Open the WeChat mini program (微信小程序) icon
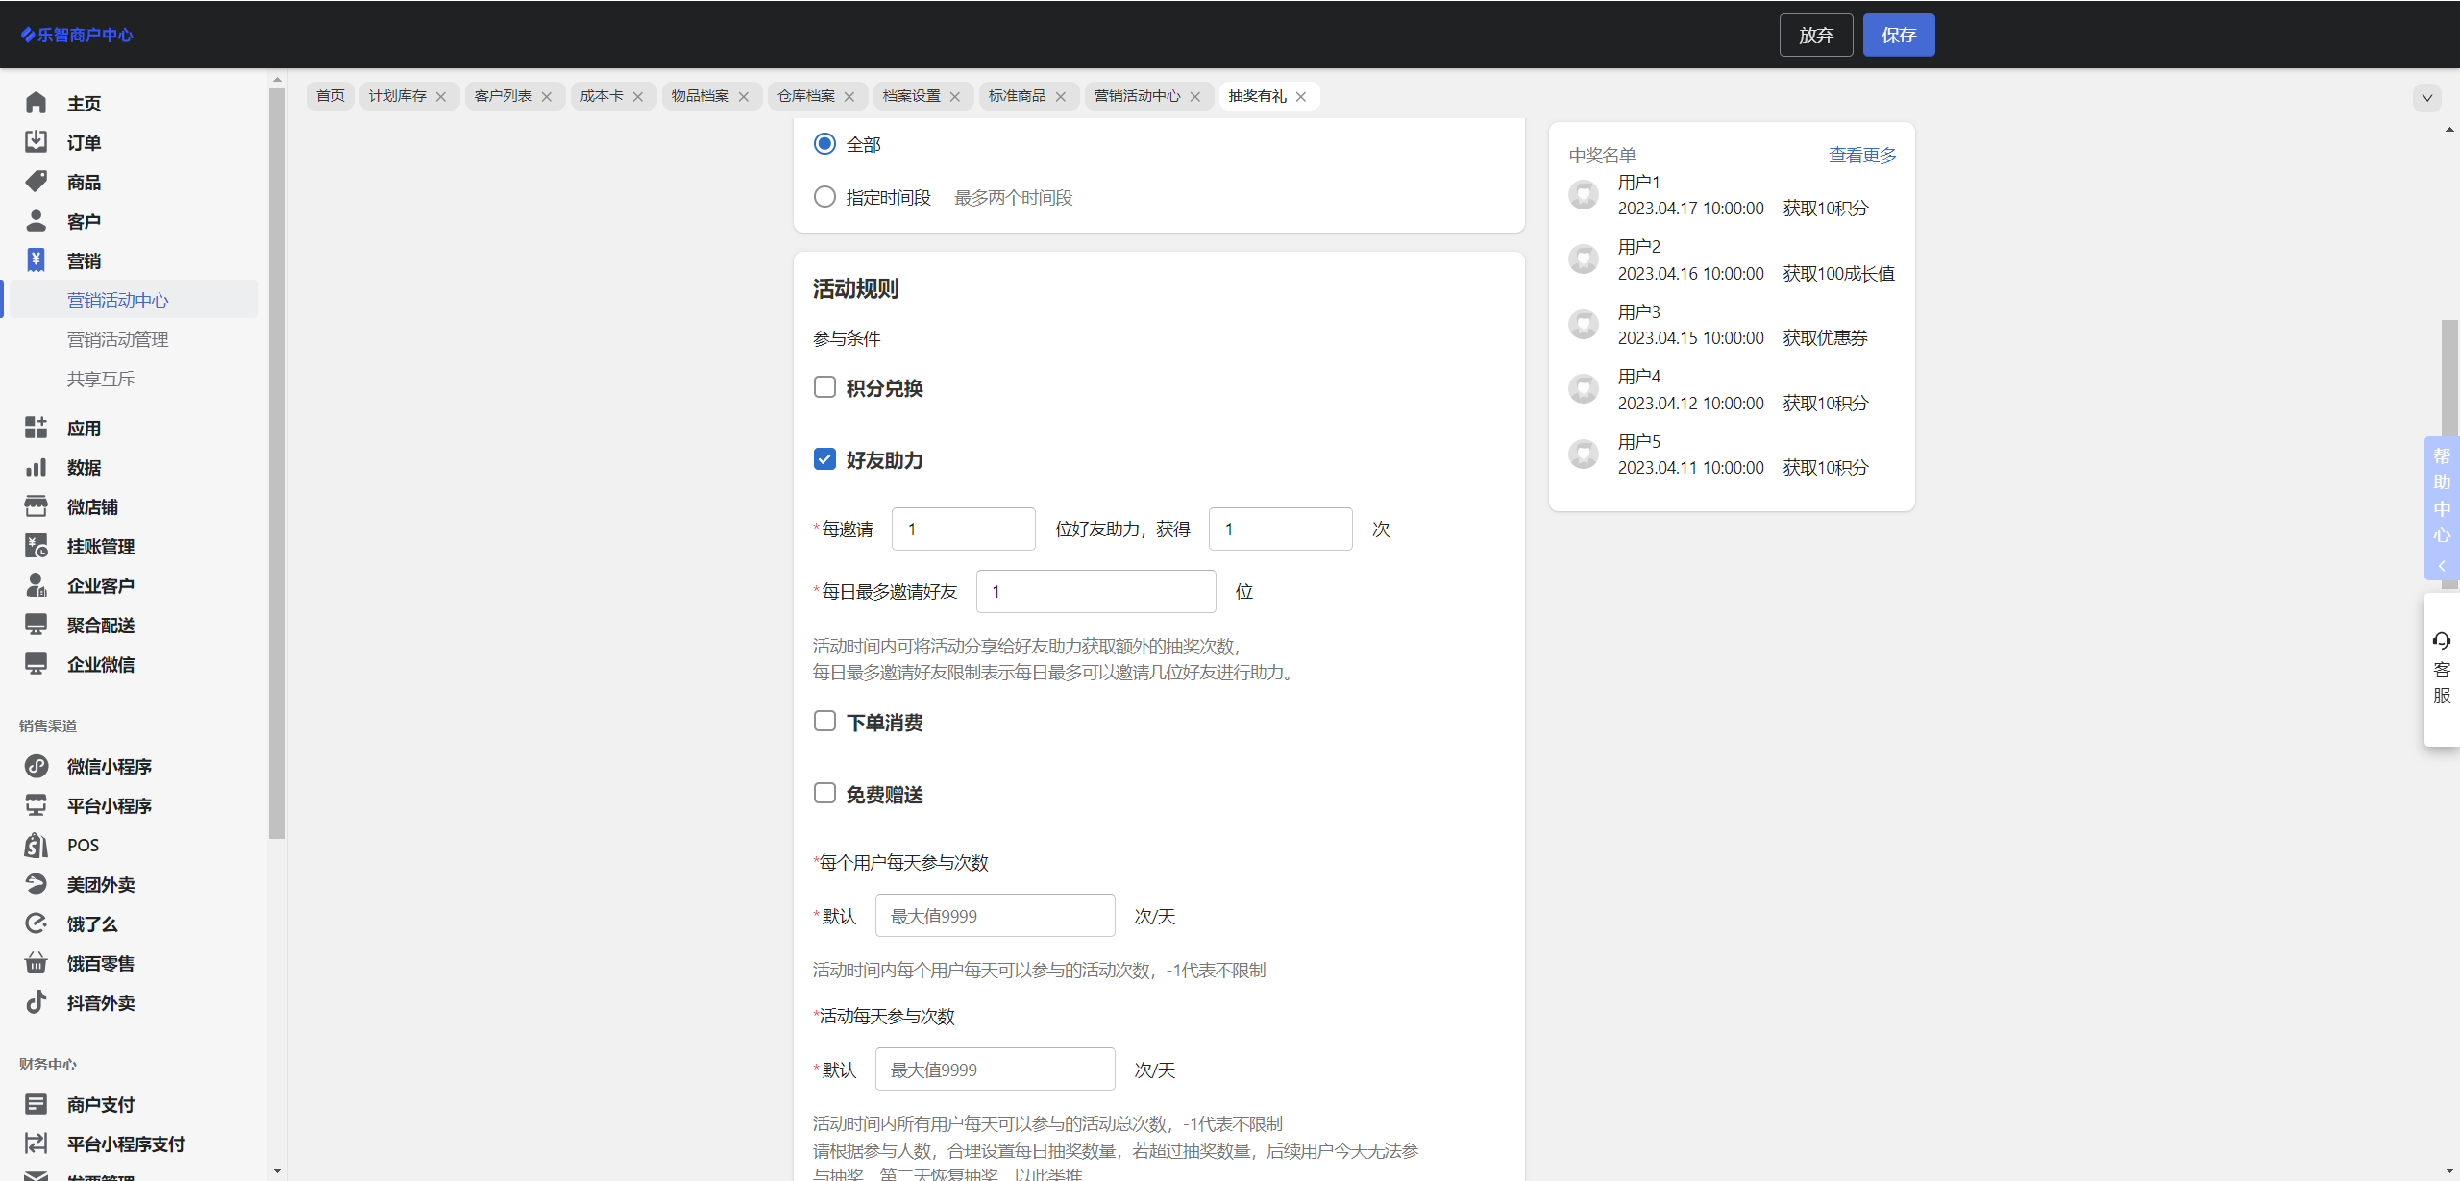Image resolution: width=2460 pixels, height=1181 pixels. (36, 766)
